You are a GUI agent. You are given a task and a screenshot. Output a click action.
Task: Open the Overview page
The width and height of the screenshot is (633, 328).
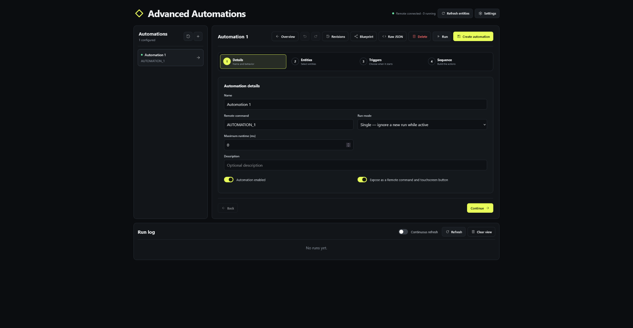pos(285,36)
